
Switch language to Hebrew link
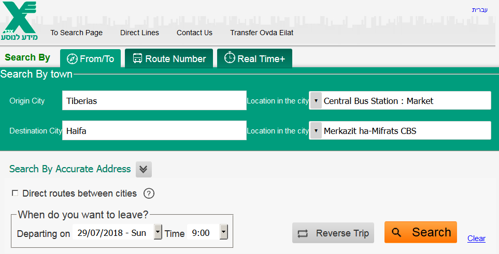coord(479,9)
